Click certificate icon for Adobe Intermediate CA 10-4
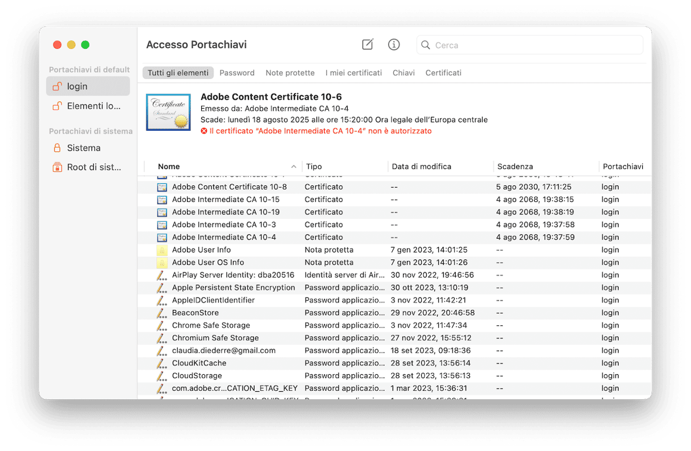The image size is (691, 451). tap(162, 237)
